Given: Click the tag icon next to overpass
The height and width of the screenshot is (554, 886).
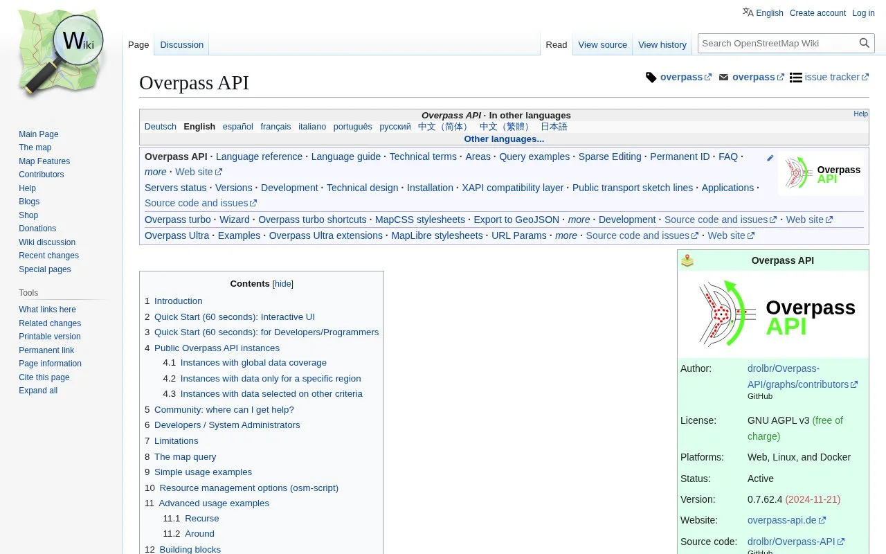Looking at the screenshot, I should tap(651, 78).
